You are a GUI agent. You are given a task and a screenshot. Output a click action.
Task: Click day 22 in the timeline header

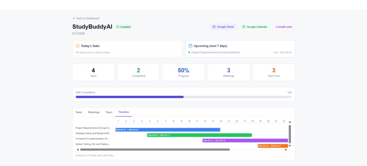pos(284,121)
